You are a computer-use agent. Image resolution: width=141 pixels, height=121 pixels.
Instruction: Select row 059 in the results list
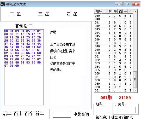(x=114, y=84)
